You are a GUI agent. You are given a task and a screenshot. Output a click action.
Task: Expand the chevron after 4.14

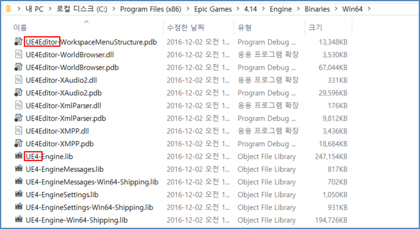(263, 9)
